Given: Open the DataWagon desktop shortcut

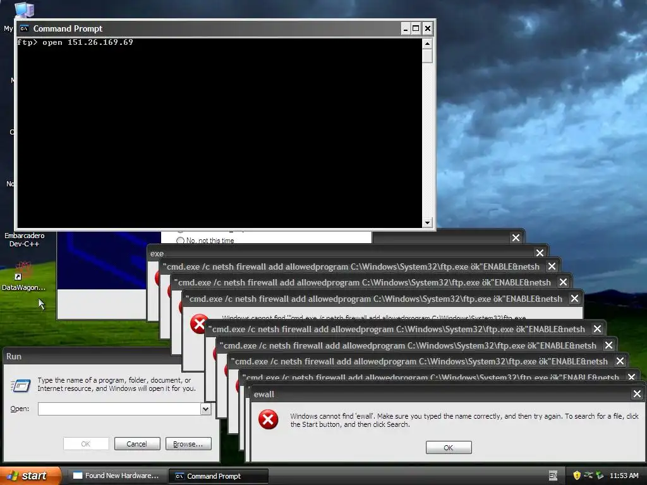Looking at the screenshot, I should pyautogui.click(x=23, y=275).
